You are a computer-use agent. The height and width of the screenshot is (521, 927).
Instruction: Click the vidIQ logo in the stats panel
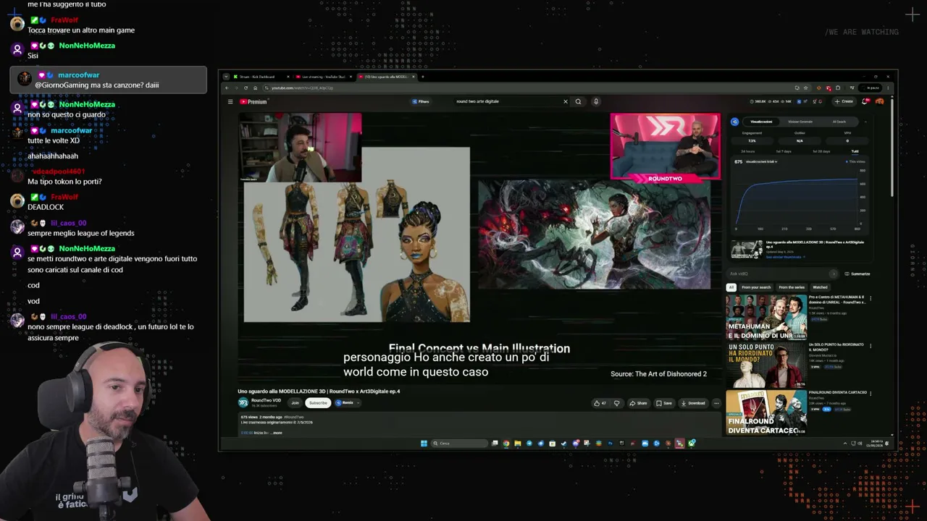(x=734, y=122)
